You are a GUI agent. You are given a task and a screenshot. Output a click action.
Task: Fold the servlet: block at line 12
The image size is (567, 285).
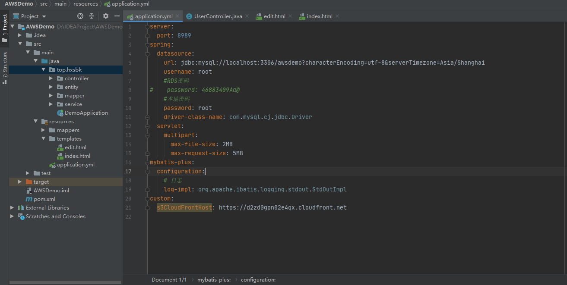(x=147, y=126)
